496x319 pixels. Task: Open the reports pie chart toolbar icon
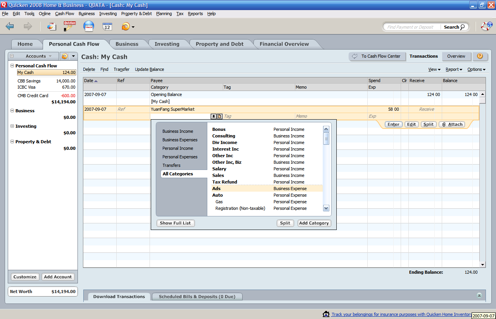52,26
